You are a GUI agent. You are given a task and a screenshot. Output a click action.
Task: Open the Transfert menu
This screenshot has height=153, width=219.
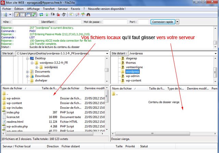pyautogui.click(x=49, y=9)
